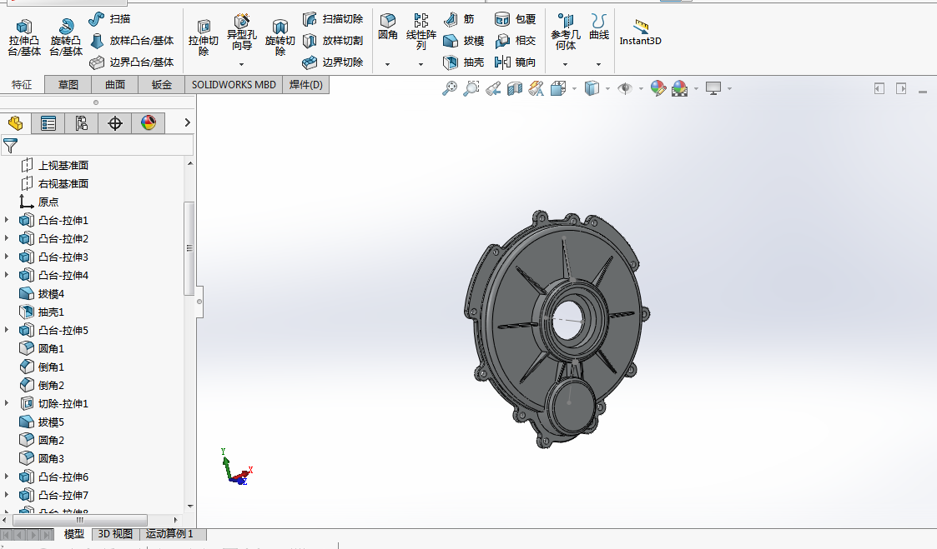Open dropdown arrow under 线性阵列
Viewport: 937px width, 549px height.
point(421,64)
